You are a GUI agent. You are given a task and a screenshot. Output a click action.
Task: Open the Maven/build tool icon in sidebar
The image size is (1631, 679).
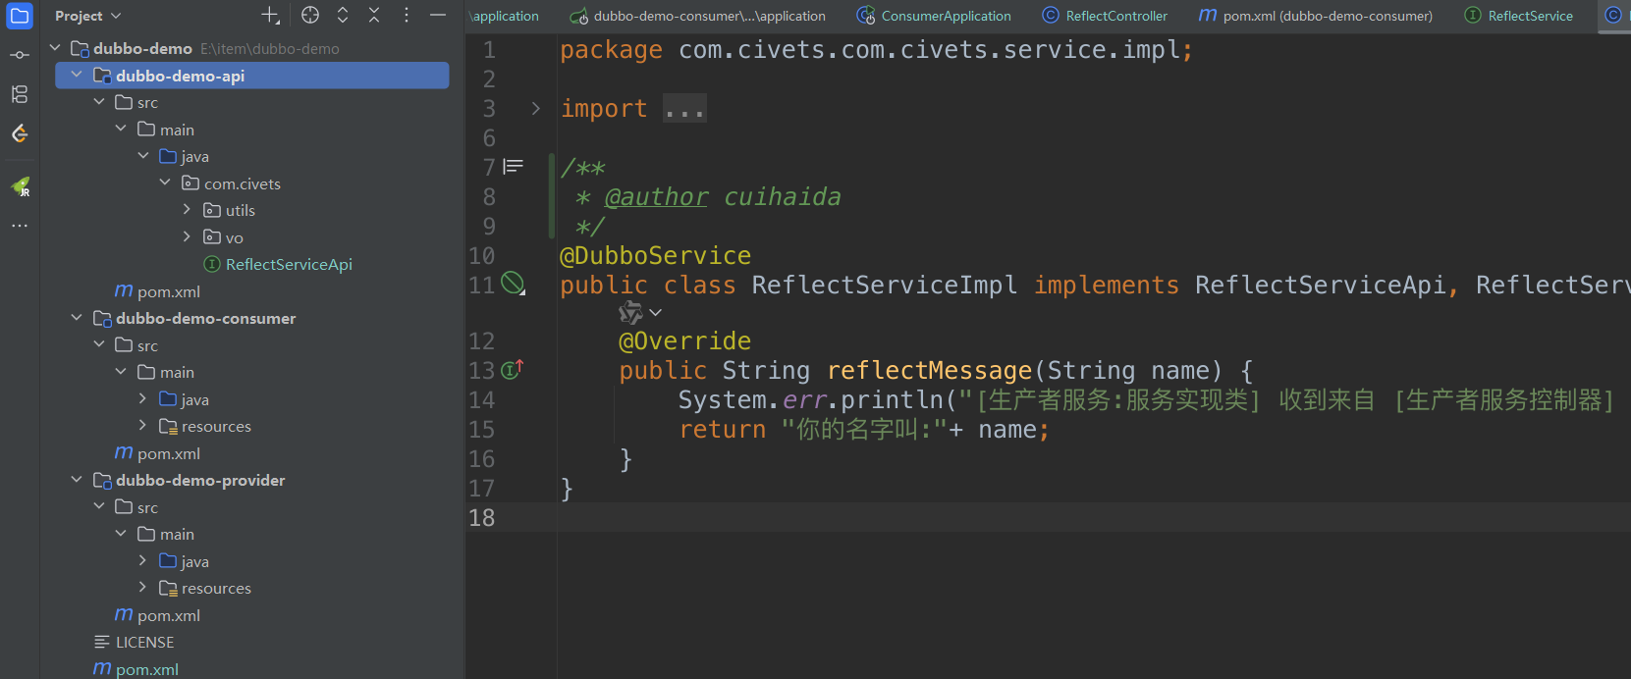(20, 133)
